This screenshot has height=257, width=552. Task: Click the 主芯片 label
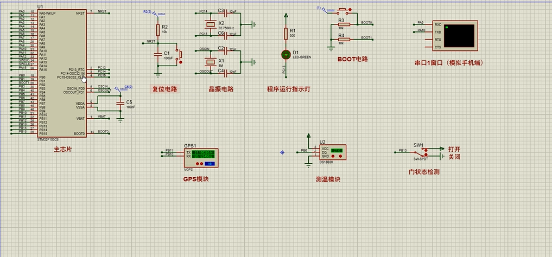[62, 150]
